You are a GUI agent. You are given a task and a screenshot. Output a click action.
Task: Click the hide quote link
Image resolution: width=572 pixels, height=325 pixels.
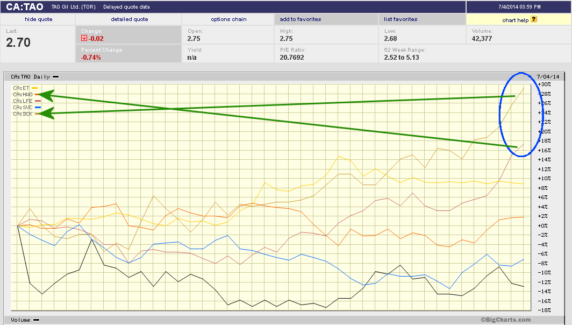tap(38, 19)
